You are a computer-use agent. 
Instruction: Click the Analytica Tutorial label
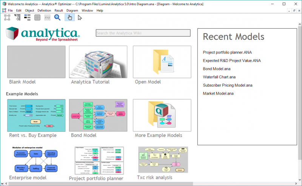[x=90, y=82]
